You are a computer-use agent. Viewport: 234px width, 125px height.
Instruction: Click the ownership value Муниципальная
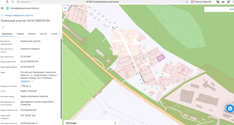tap(28, 110)
